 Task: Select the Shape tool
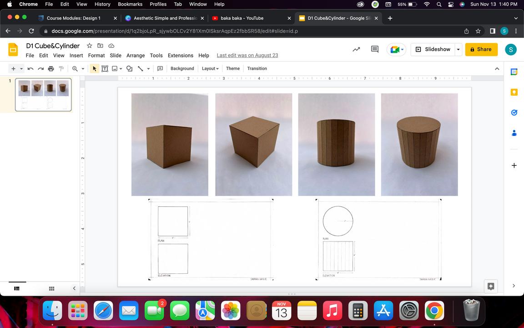pos(129,69)
